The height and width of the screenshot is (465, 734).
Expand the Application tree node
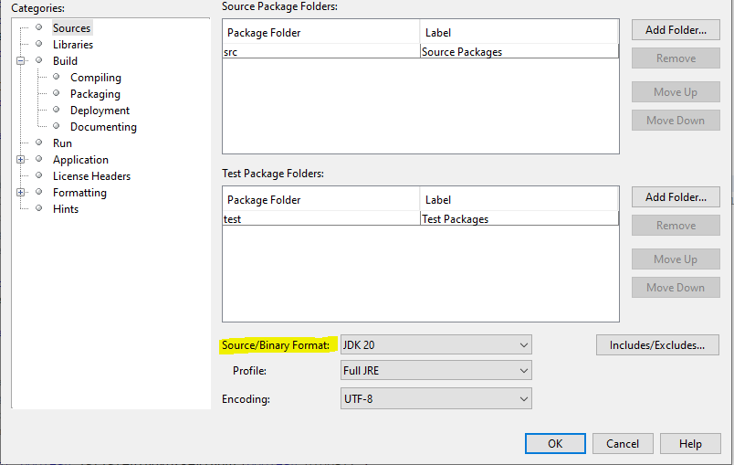pos(21,160)
